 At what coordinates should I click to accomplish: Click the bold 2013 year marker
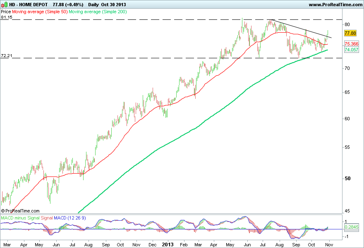[x=168, y=245]
